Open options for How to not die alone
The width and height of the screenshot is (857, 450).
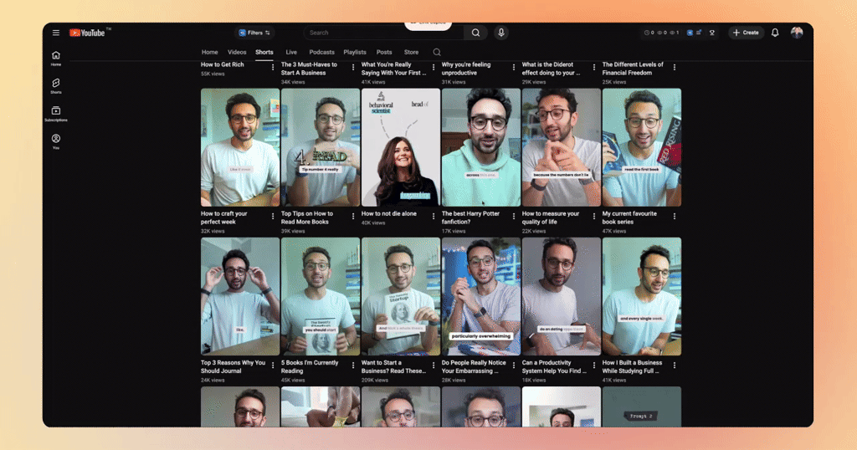434,217
